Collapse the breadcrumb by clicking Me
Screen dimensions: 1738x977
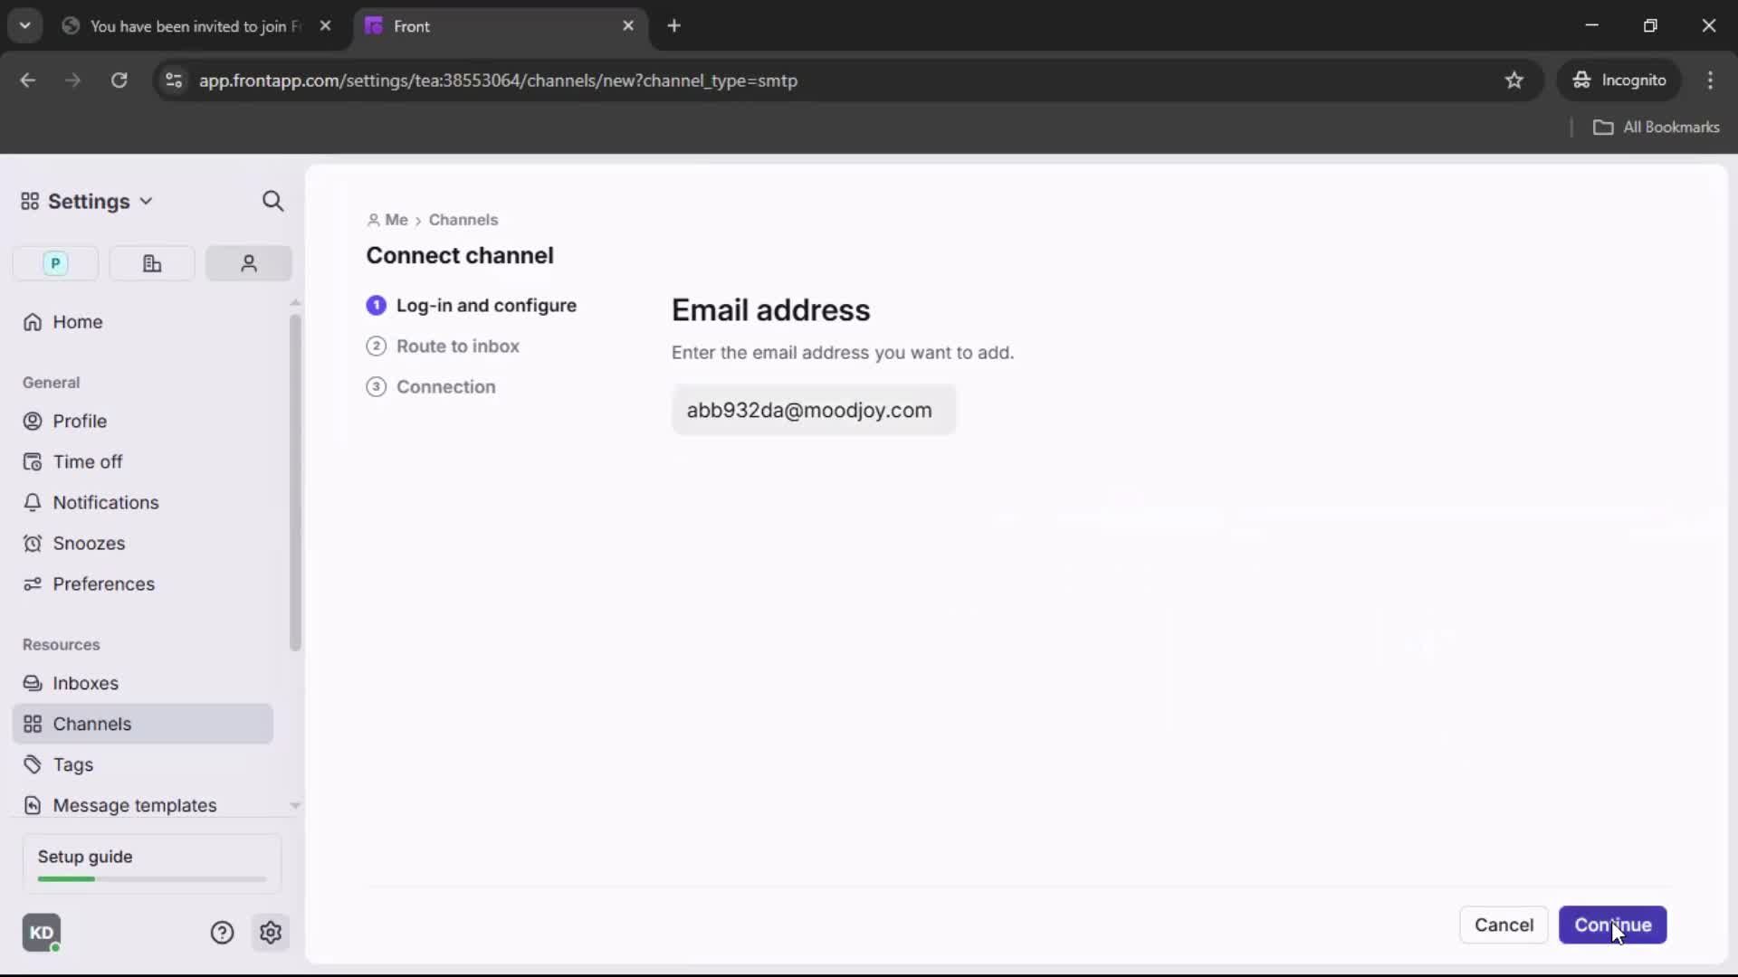click(396, 220)
